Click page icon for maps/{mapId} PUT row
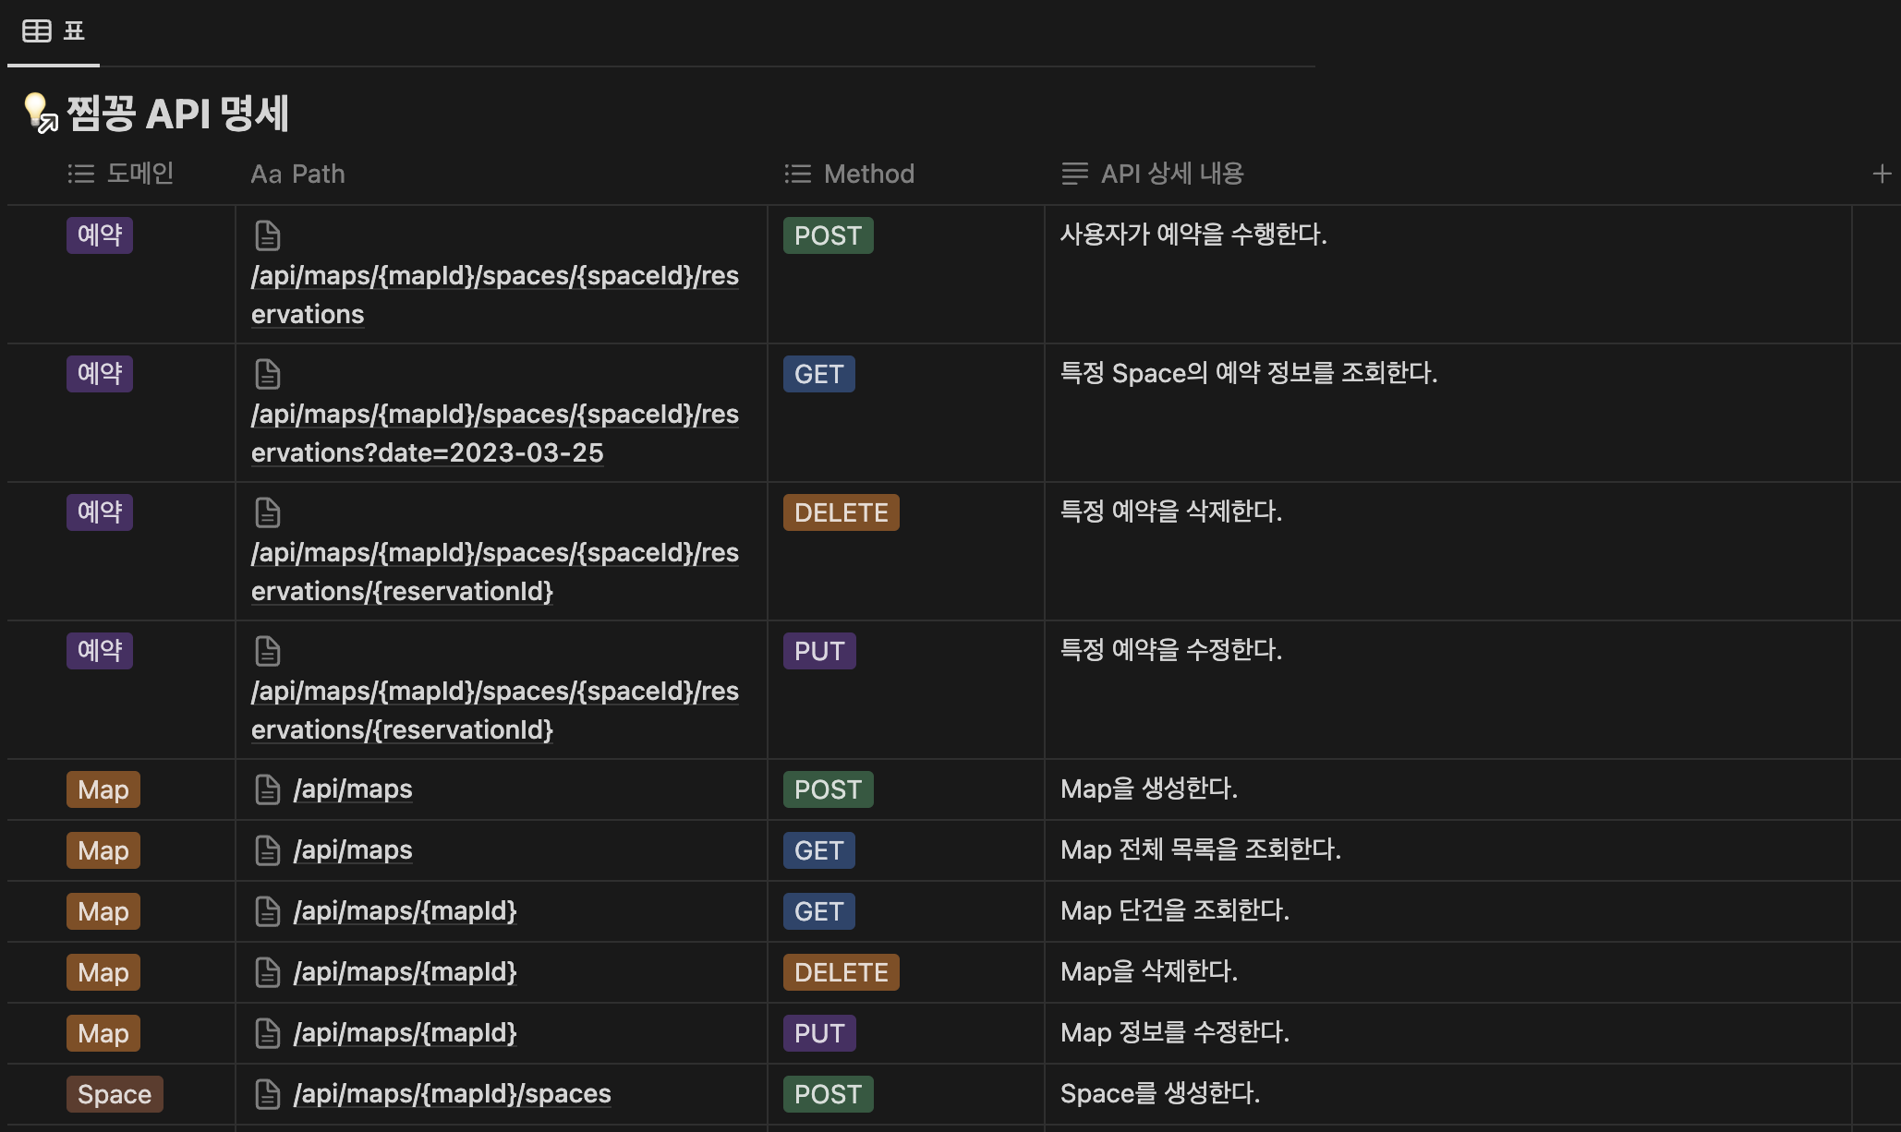The image size is (1901, 1132). tap(268, 1033)
